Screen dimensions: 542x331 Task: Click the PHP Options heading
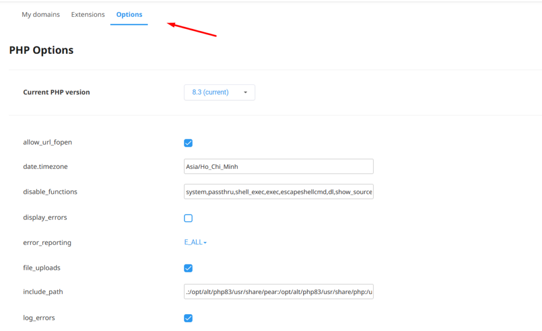click(41, 51)
